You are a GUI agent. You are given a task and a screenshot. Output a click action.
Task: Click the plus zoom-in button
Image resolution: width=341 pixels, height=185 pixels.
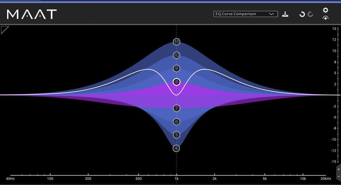tap(339, 170)
